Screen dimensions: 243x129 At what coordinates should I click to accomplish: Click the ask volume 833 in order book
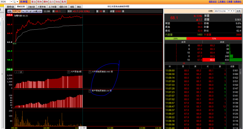227,60
